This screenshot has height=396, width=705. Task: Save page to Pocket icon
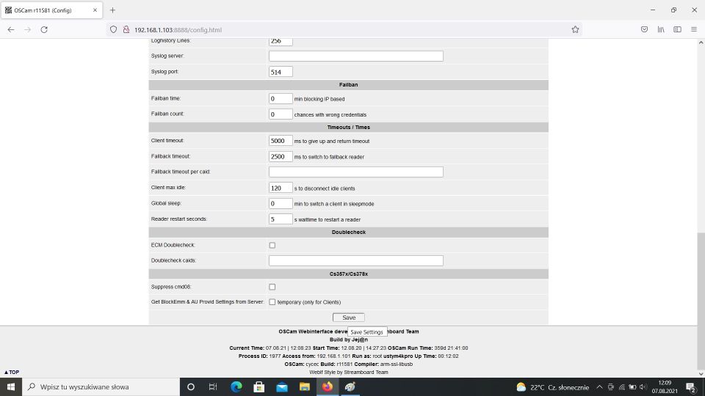644,29
